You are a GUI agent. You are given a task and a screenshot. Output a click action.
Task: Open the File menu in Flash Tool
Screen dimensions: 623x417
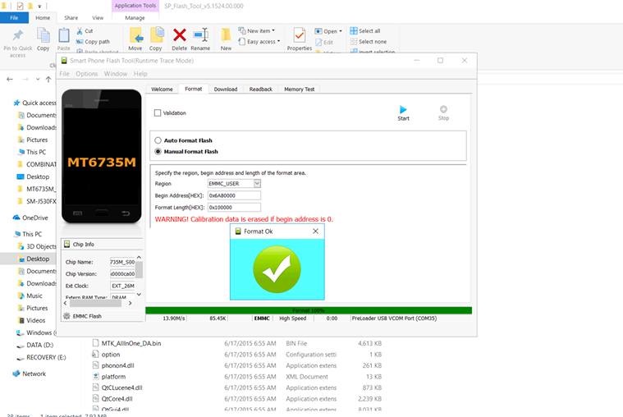[x=64, y=74]
